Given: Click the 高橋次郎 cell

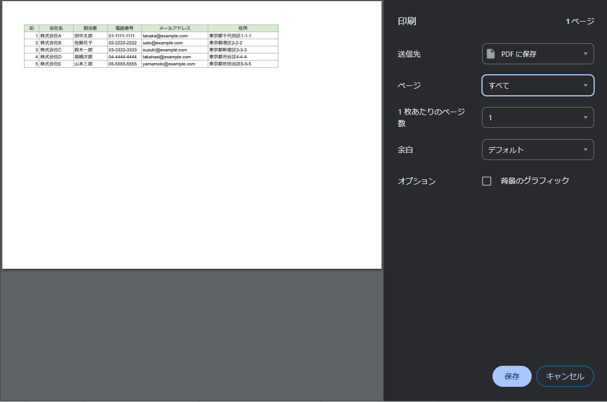Looking at the screenshot, I should [90, 57].
